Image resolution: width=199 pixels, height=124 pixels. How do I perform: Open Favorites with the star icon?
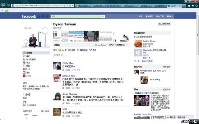tap(193, 6)
